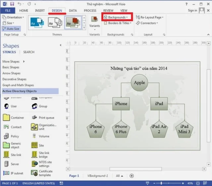Switch to the HOME ribbon tab
This screenshot has width=212, height=186.
click(x=24, y=11)
